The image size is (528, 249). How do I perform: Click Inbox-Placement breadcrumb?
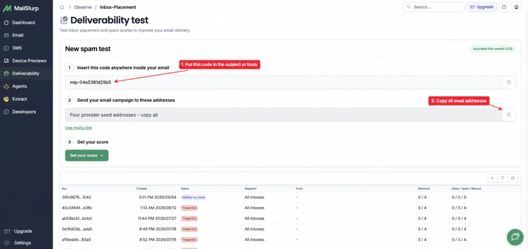point(118,7)
